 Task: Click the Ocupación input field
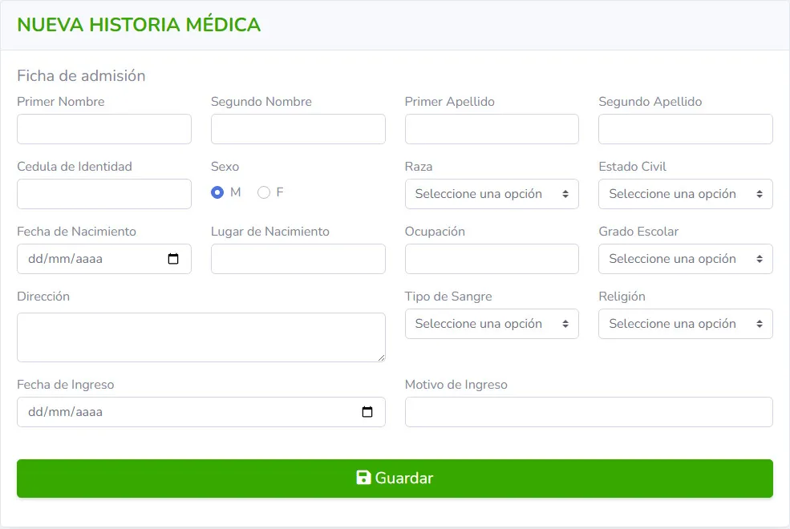click(x=492, y=259)
